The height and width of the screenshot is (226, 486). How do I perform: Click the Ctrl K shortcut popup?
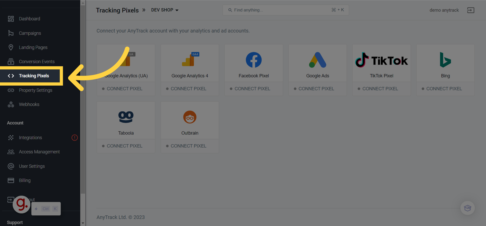46,209
